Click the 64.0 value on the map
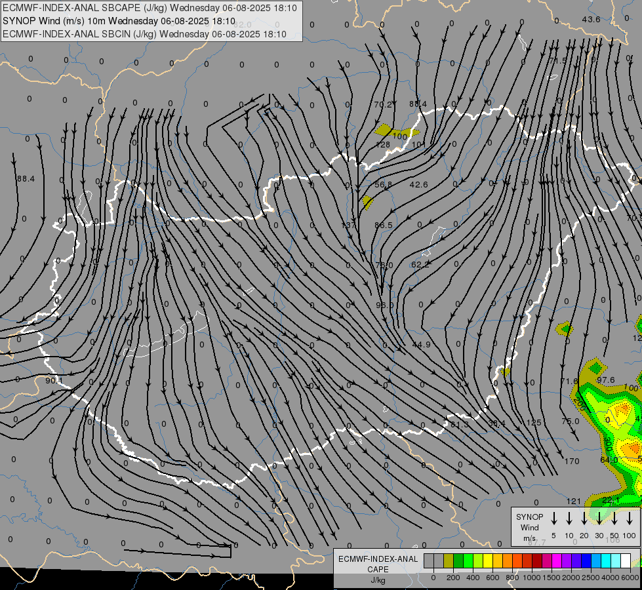 tap(609, 460)
